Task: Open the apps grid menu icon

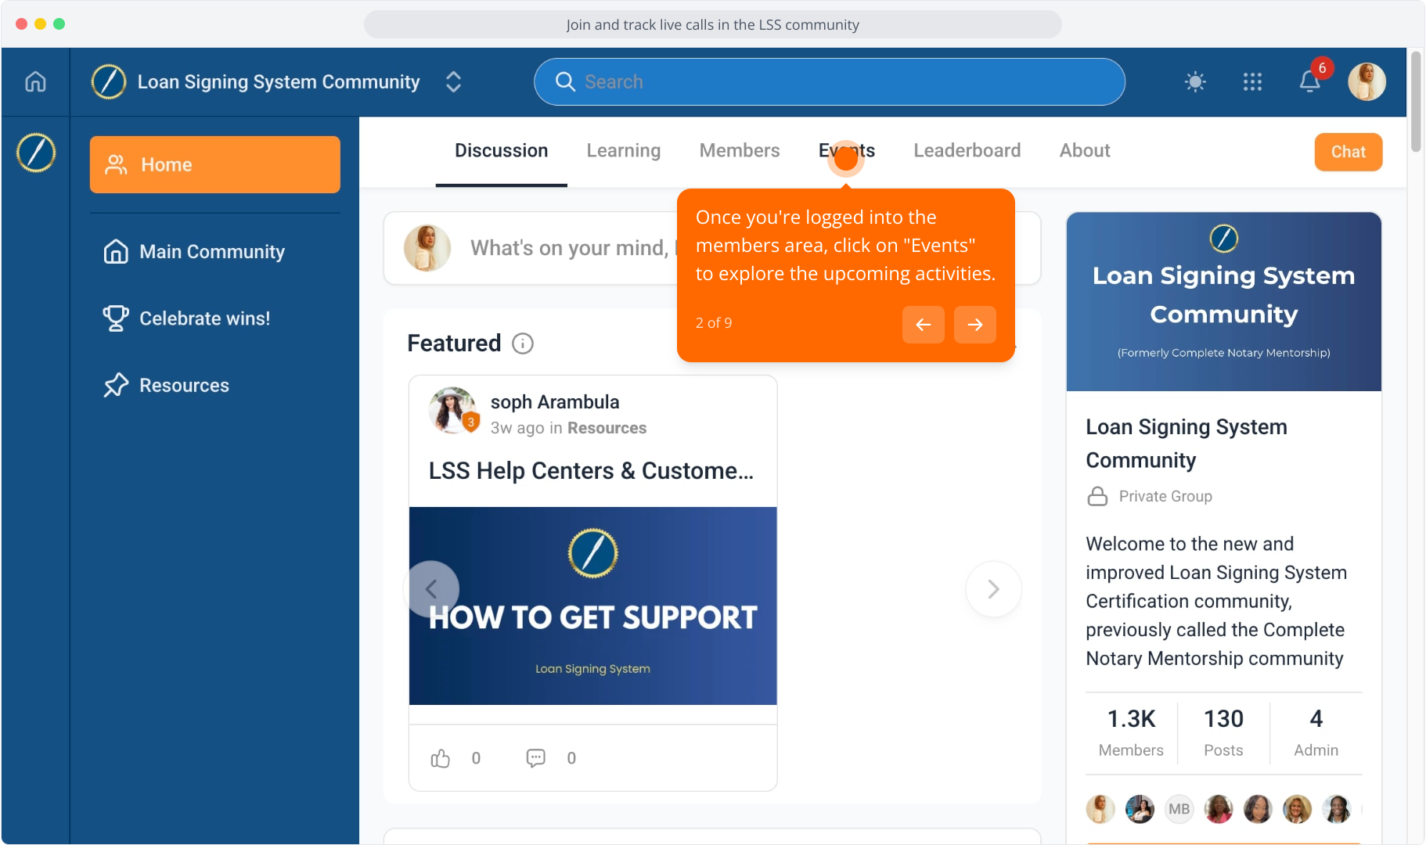Action: pyautogui.click(x=1252, y=81)
